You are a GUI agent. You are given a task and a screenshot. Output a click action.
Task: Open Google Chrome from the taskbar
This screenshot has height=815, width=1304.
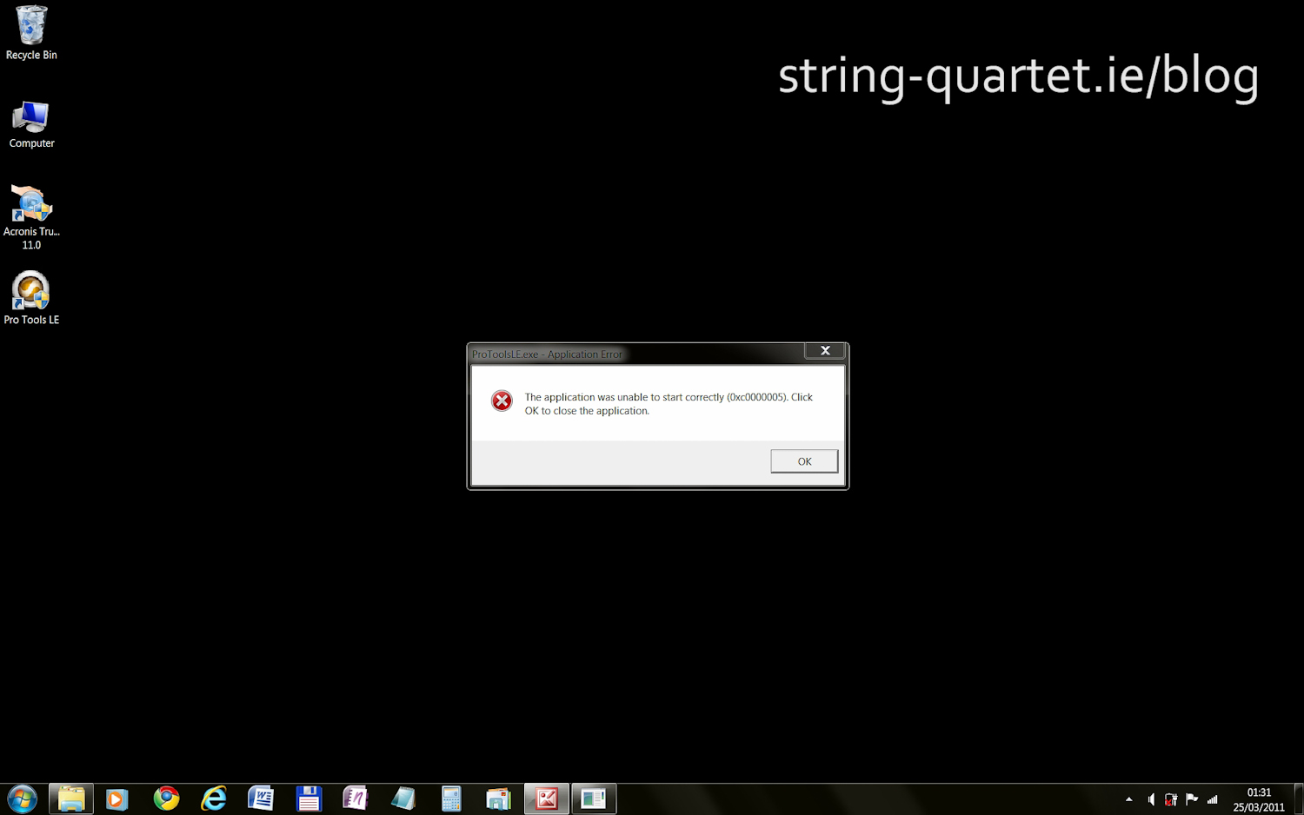[166, 798]
